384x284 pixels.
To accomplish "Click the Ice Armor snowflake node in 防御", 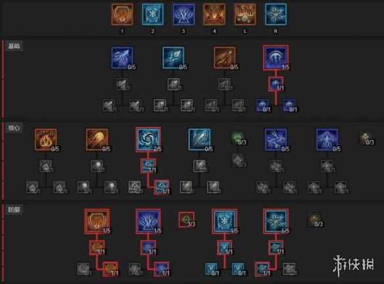I will pos(225,222).
